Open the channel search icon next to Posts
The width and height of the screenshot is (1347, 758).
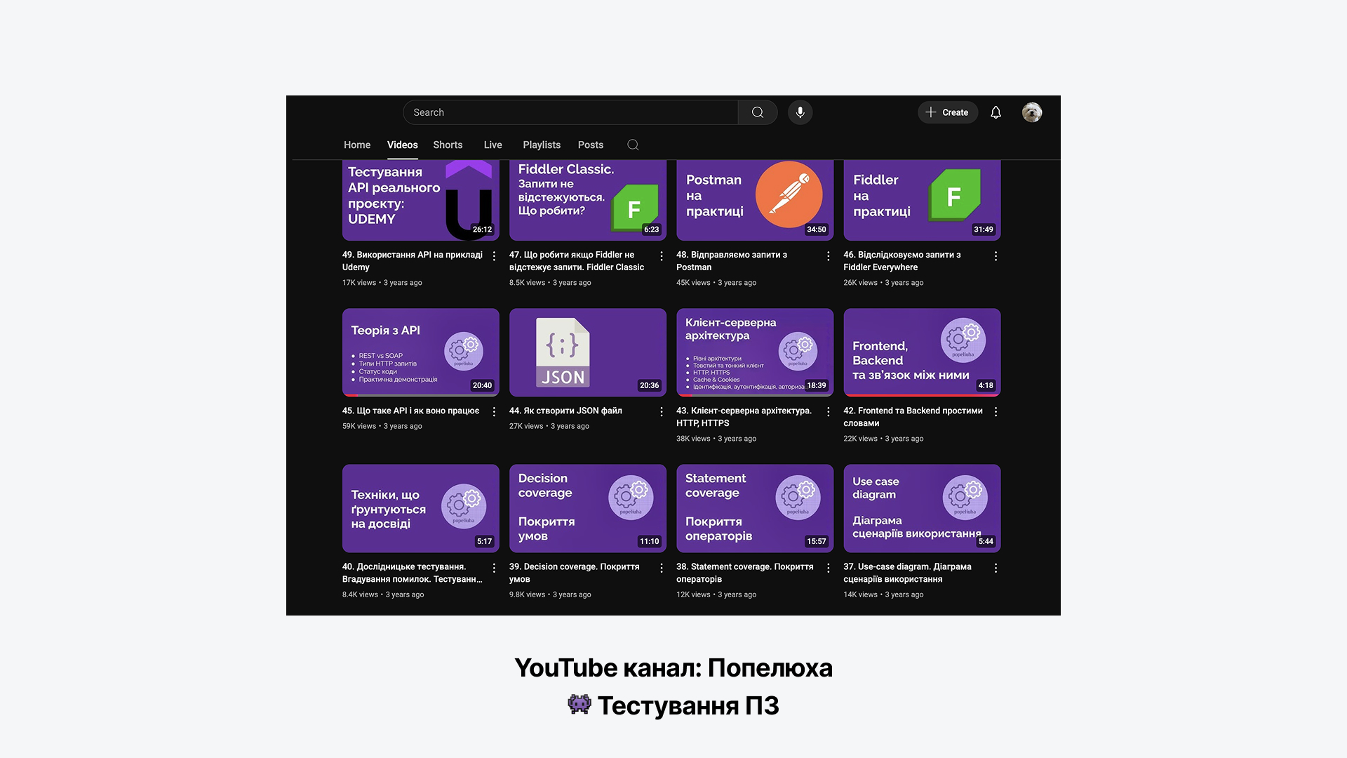632,145
